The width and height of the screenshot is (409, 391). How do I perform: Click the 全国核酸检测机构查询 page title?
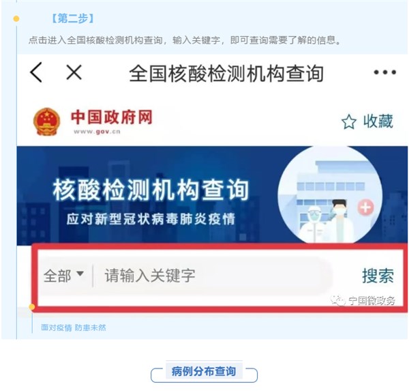(226, 74)
